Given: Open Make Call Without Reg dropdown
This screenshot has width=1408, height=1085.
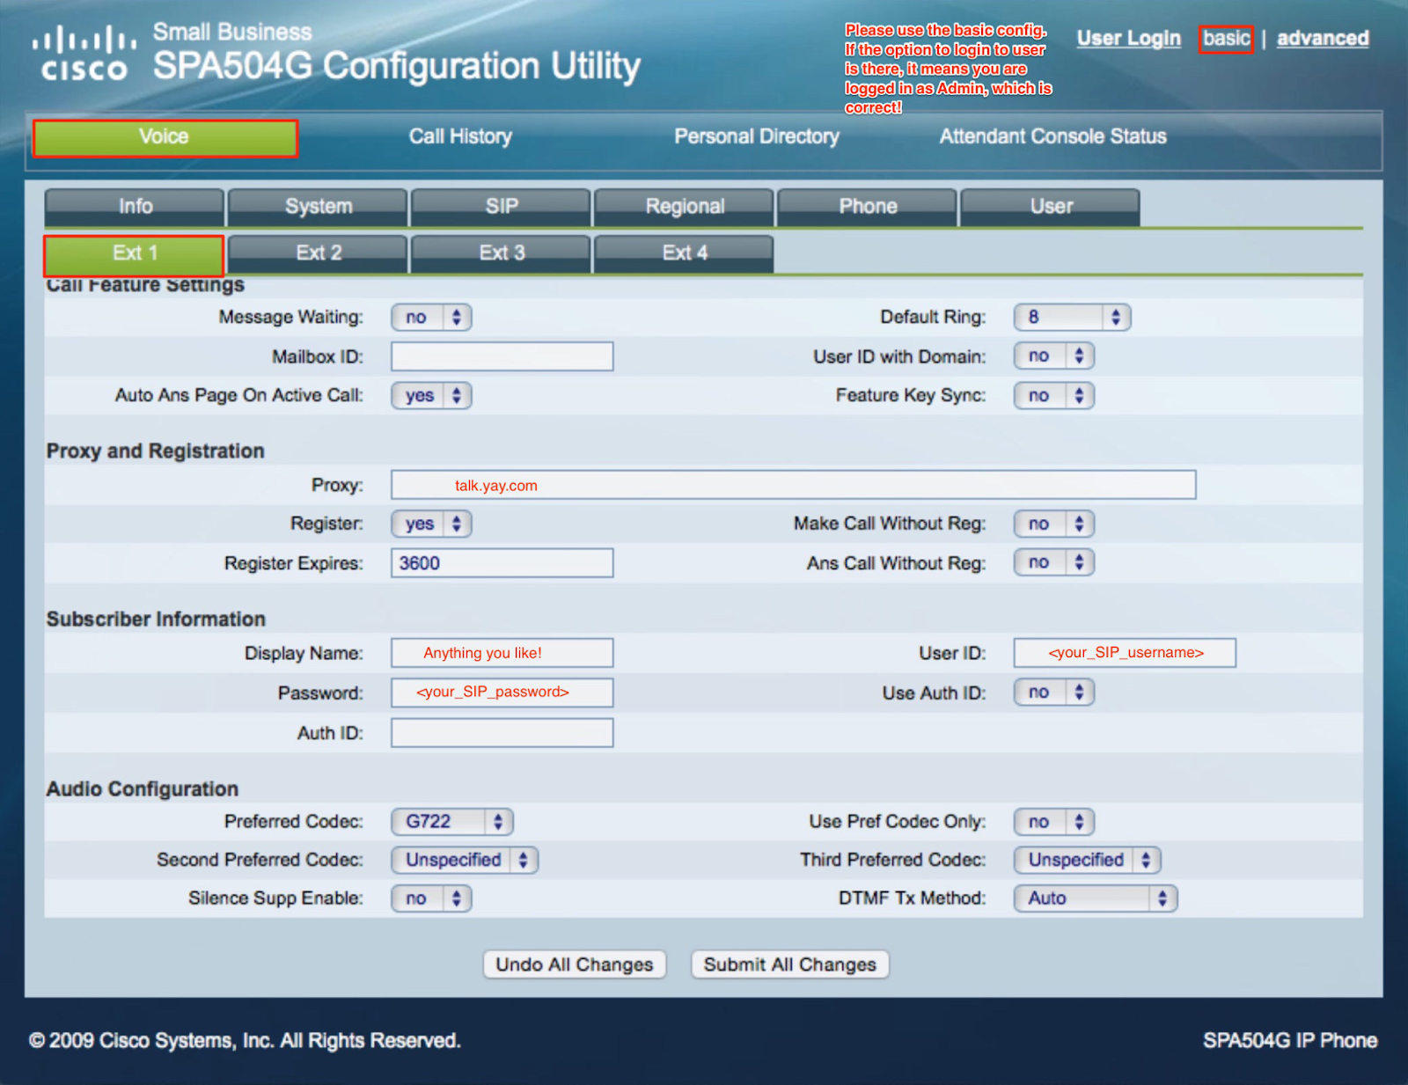Looking at the screenshot, I should tap(1054, 524).
